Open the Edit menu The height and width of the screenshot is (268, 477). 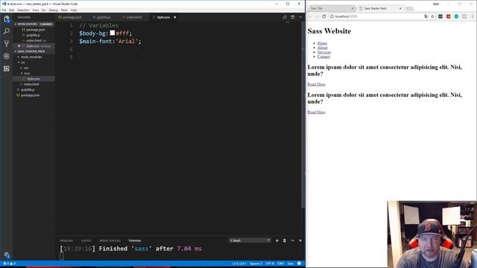pyautogui.click(x=12, y=10)
